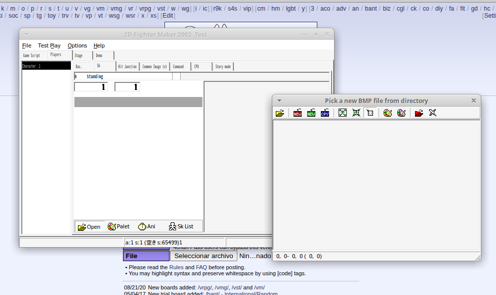Open the Options menu
This screenshot has height=295, width=496.
coord(77,45)
